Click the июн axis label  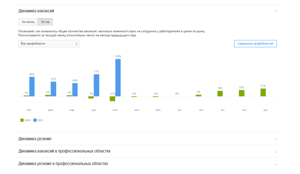tap(137, 110)
